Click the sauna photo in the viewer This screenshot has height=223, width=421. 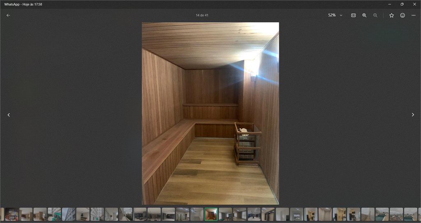pyautogui.click(x=210, y=113)
